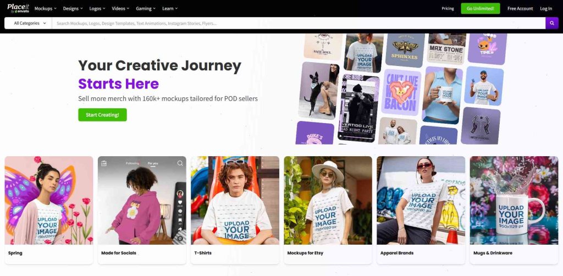
Task: Click the Made for Socials label
Action: coord(119,253)
